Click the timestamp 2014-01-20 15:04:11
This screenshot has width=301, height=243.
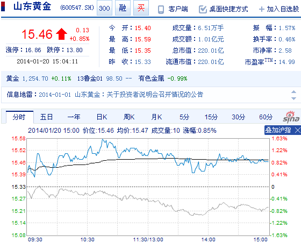tap(47, 61)
